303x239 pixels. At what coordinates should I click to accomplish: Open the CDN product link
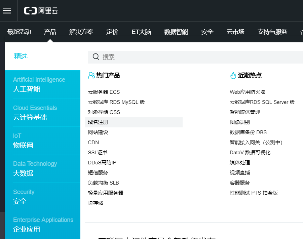[x=93, y=143]
